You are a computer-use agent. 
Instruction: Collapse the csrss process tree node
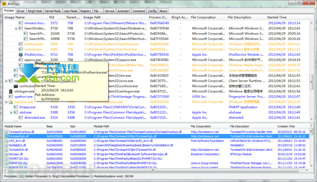(6, 81)
